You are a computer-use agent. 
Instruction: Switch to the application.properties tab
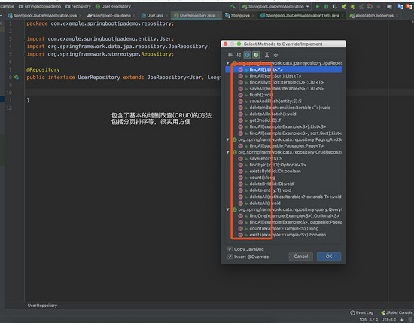tap(374, 16)
